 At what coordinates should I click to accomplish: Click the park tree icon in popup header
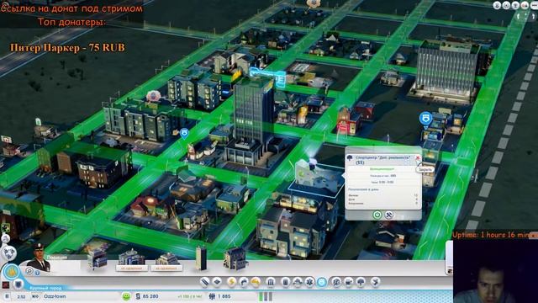tap(350, 158)
